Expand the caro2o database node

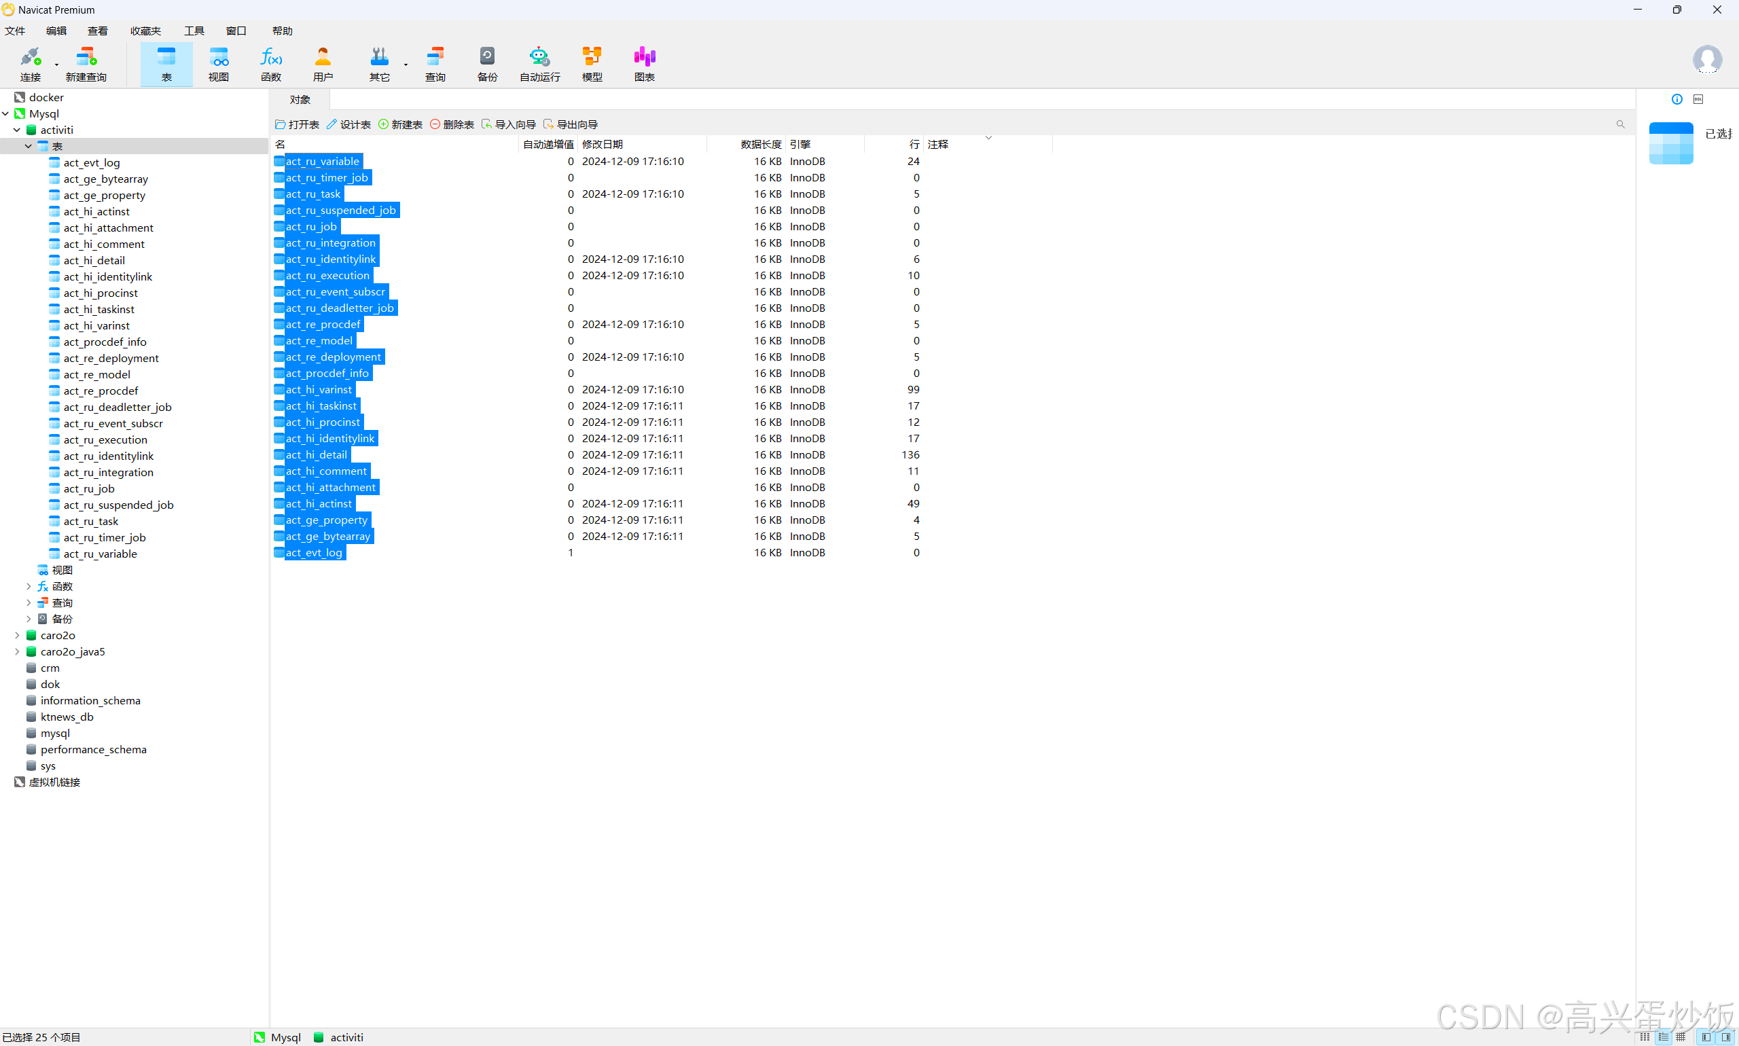click(17, 635)
